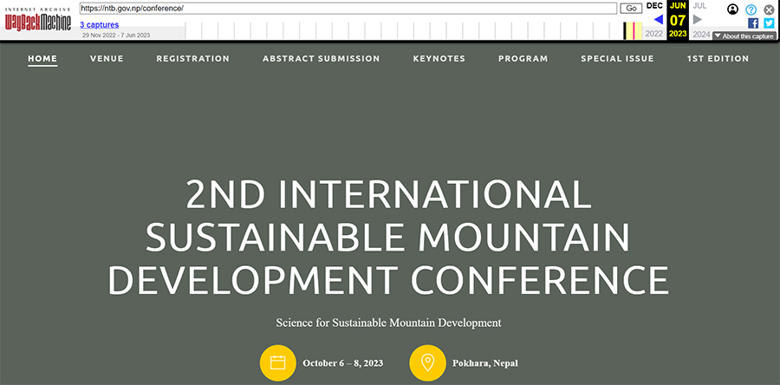Open the user account icon
780x385 pixels.
pyautogui.click(x=732, y=9)
